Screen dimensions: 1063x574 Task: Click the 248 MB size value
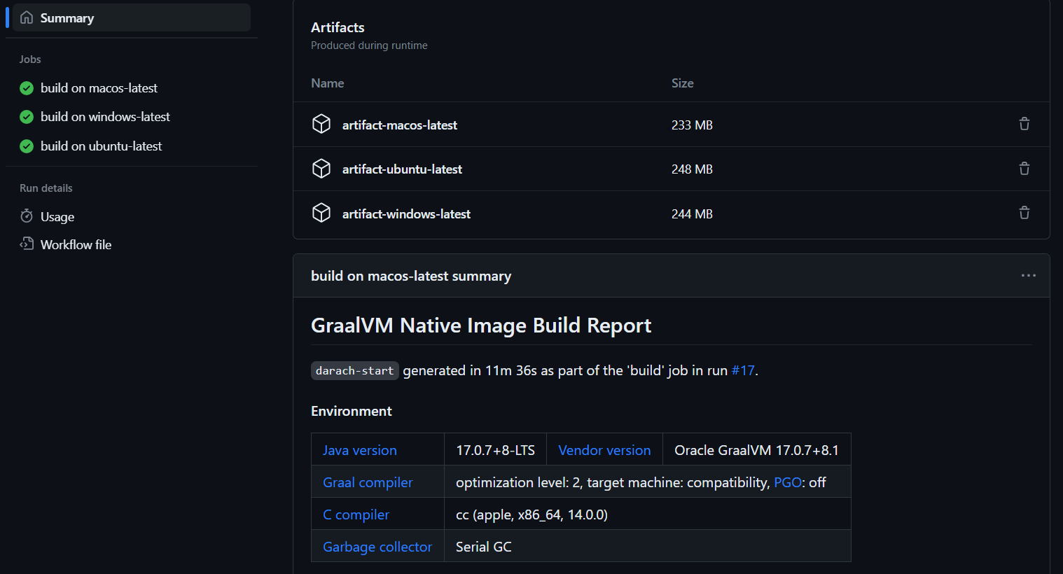pyautogui.click(x=692, y=169)
